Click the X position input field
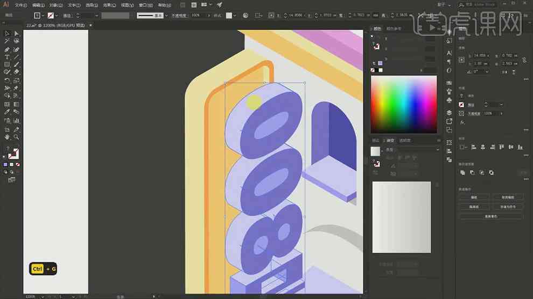 pyautogui.click(x=481, y=55)
